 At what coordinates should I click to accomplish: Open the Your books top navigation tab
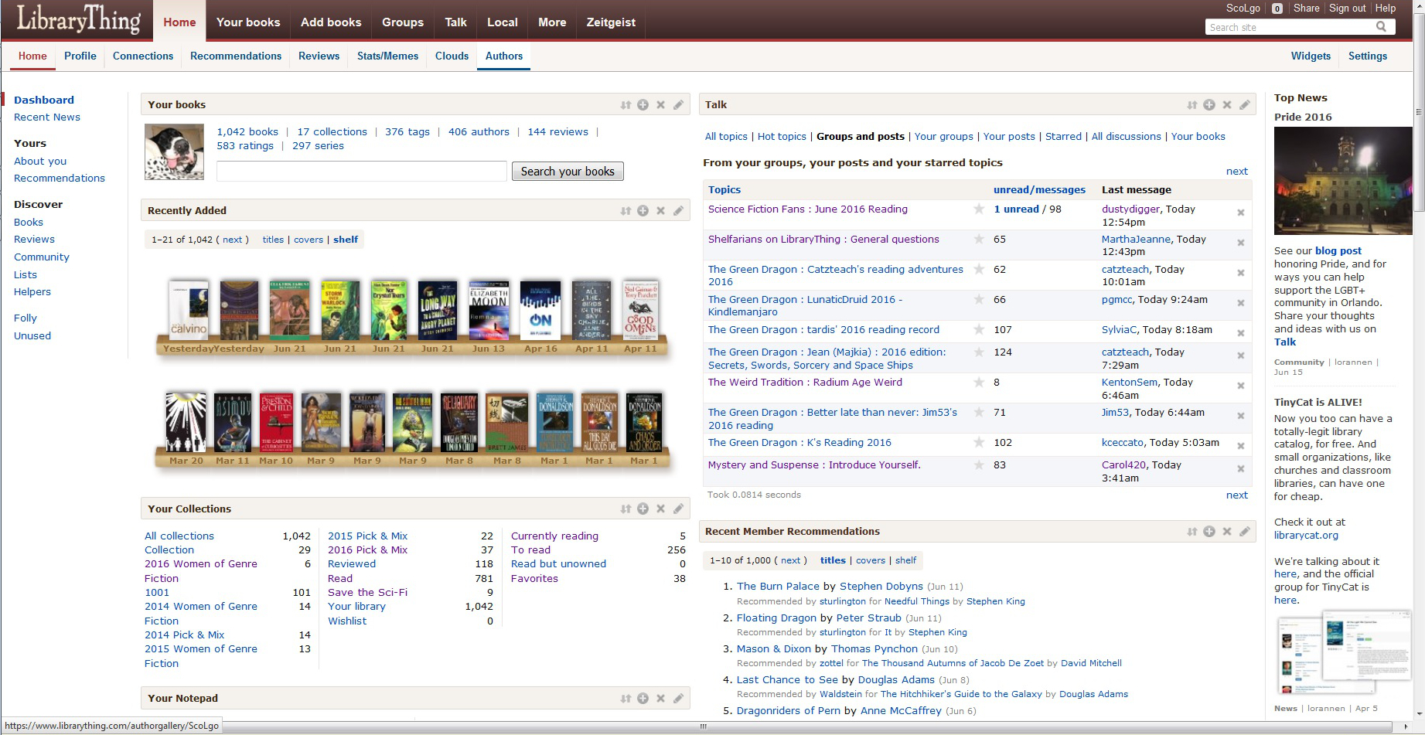(248, 22)
